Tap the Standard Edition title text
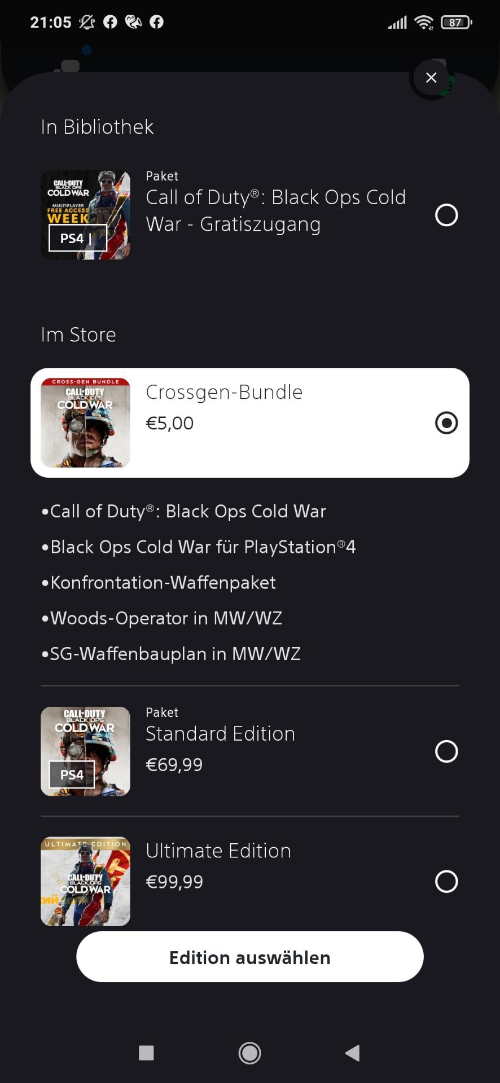This screenshot has width=500, height=1083. click(220, 734)
